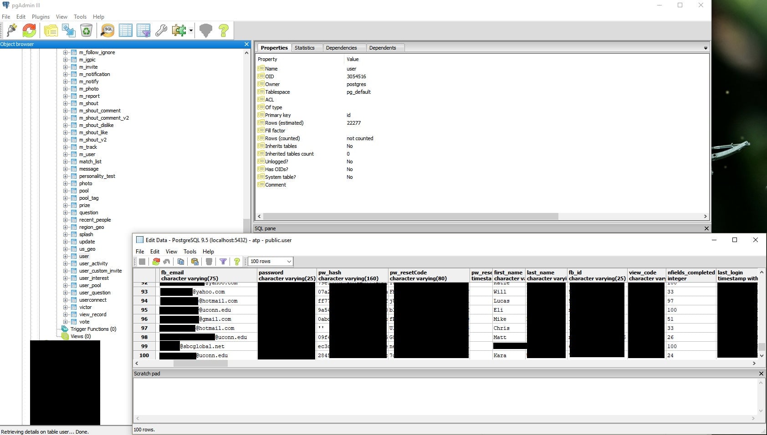Open pgAdmin help via question mark icon
Screen dimensions: 767x435
point(224,30)
